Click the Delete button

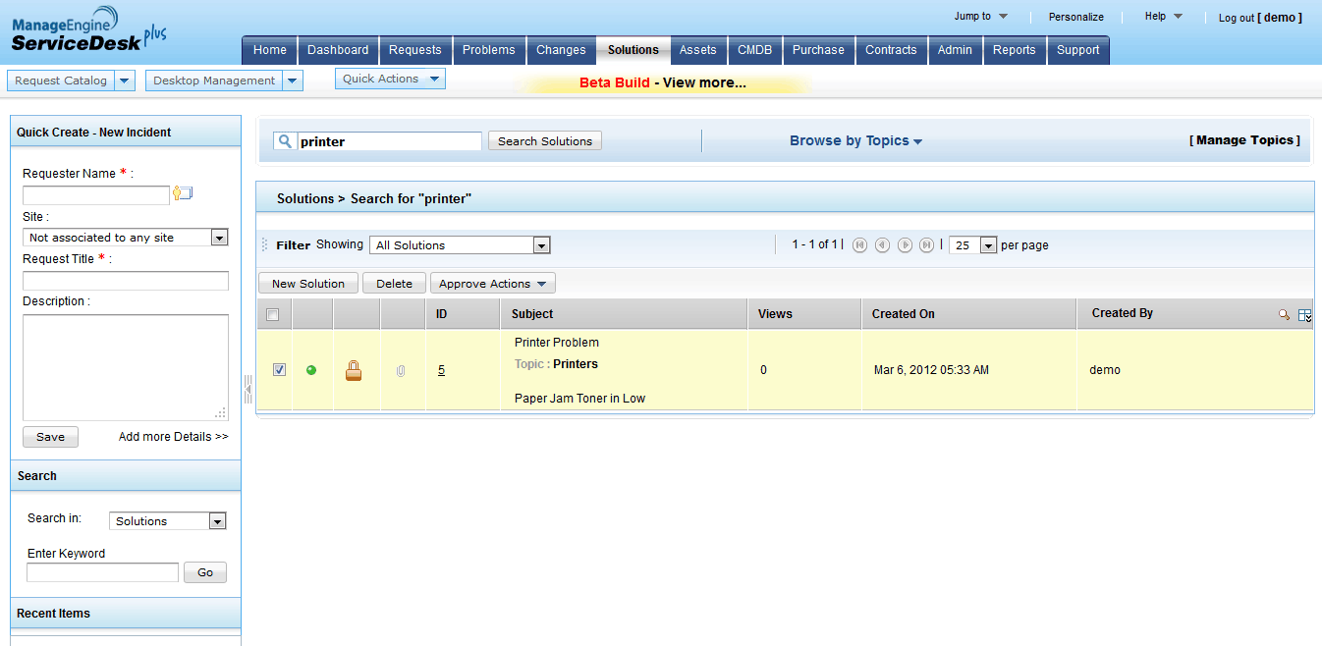pyautogui.click(x=394, y=284)
